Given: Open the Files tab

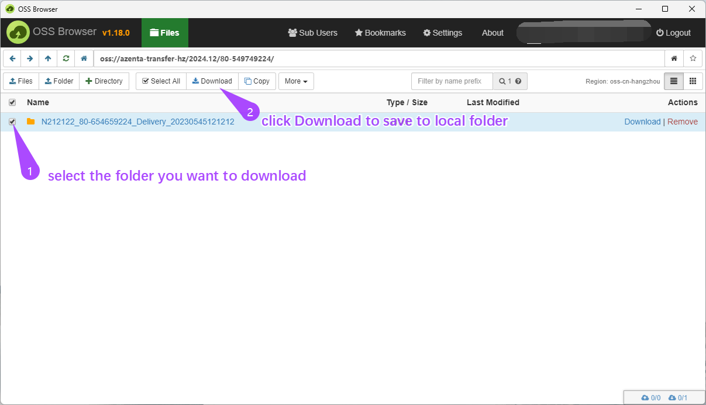Looking at the screenshot, I should point(164,33).
